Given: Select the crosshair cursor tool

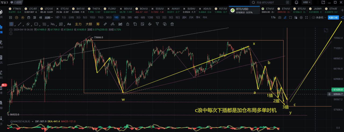Looking at the screenshot, I should (12, 24).
